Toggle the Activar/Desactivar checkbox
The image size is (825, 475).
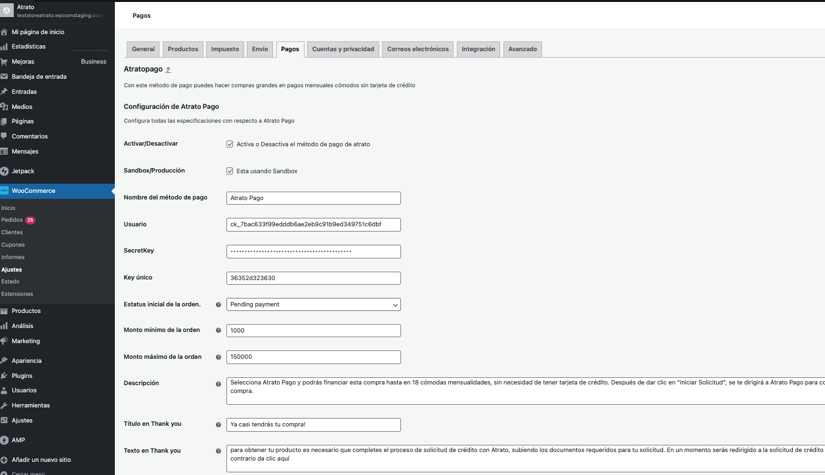(230, 144)
